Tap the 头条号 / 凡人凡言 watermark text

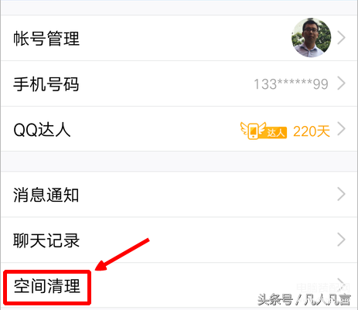click(x=304, y=300)
